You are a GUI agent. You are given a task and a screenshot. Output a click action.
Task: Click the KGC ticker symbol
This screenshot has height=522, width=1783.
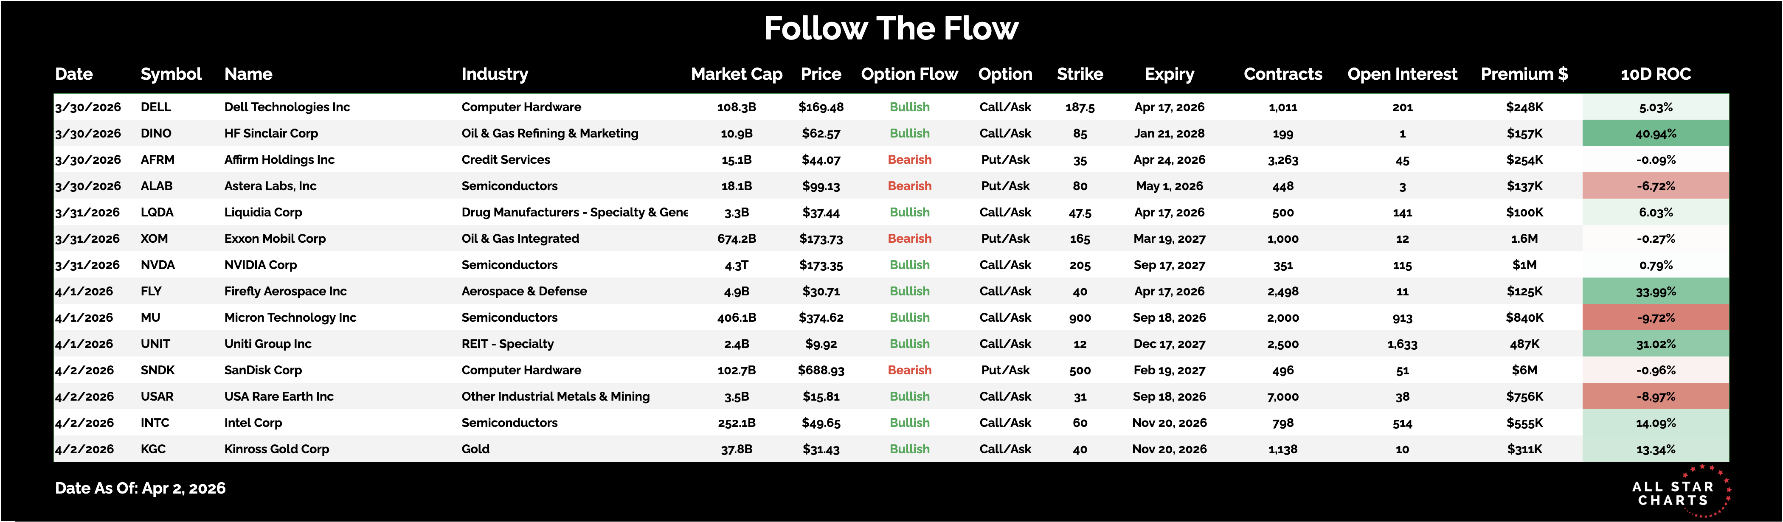(153, 449)
